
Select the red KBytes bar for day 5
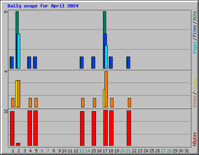click(36, 128)
